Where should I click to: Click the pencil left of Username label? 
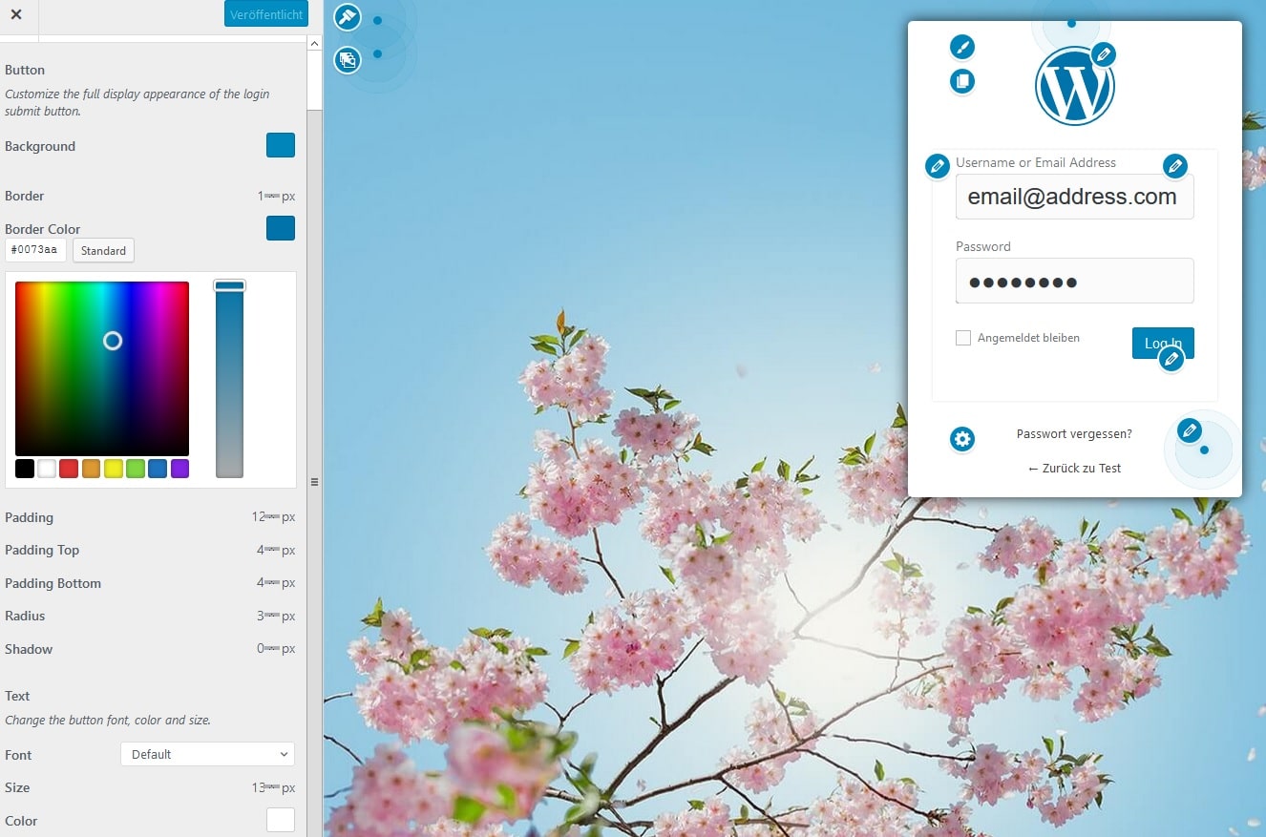(938, 166)
